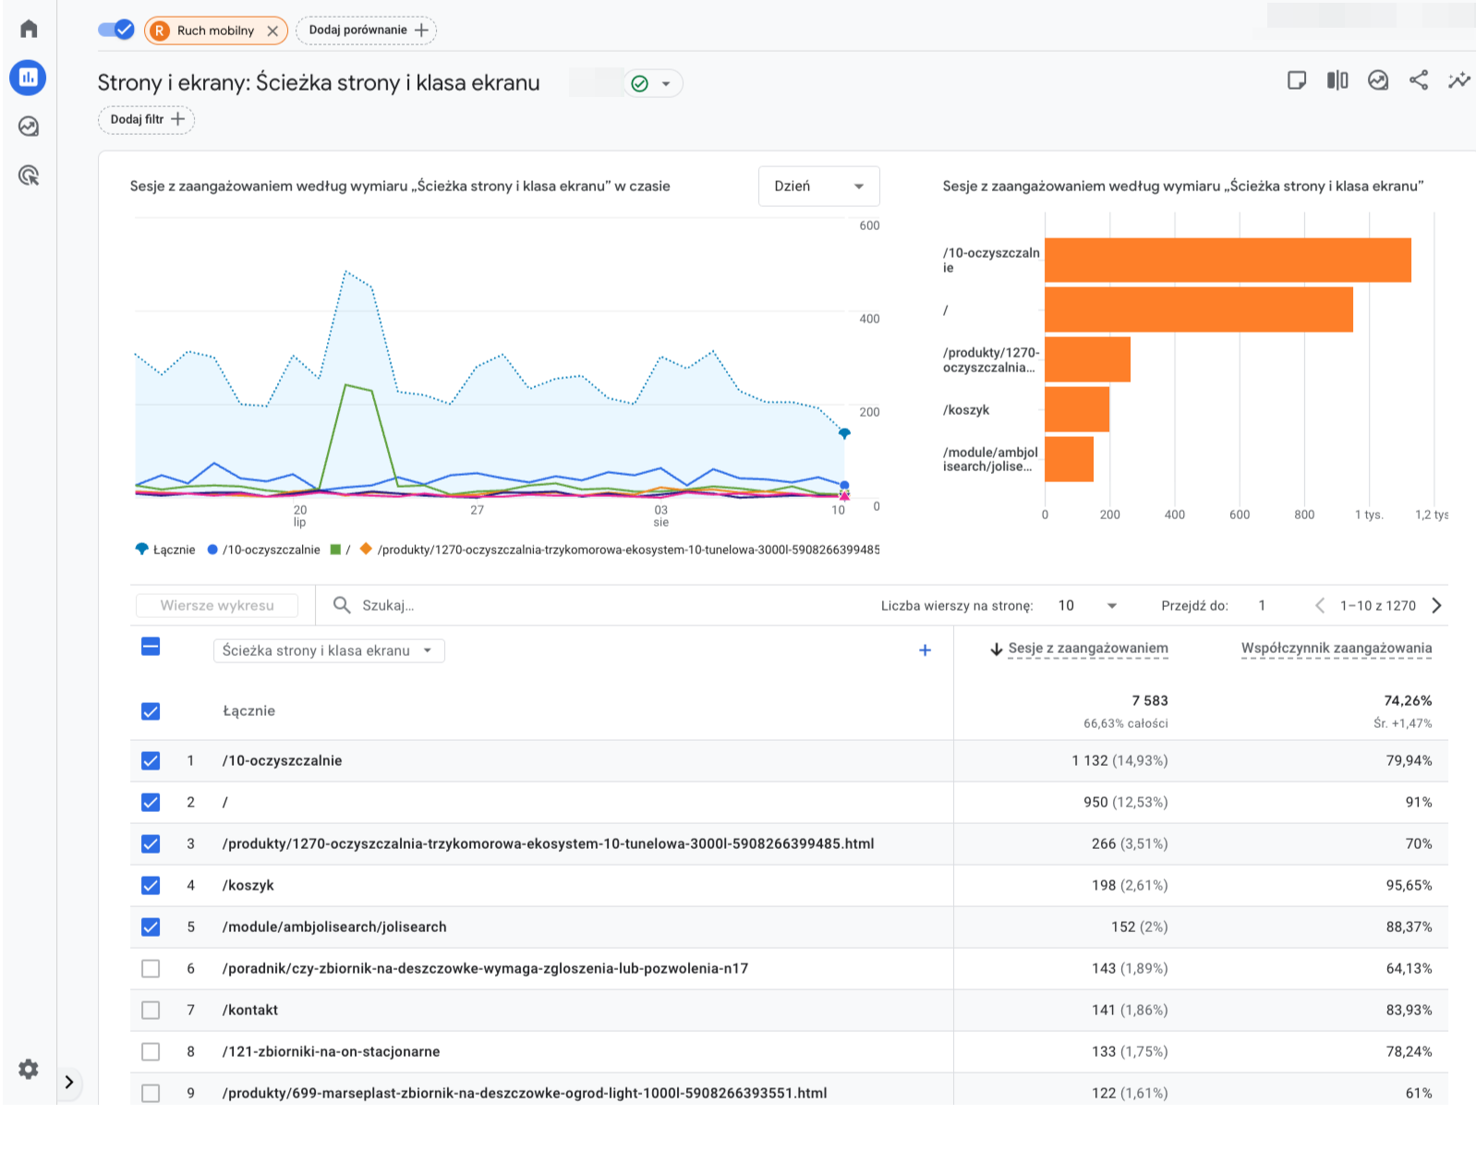Click the compare columns icon
1476x1163 pixels.
[x=1337, y=80]
